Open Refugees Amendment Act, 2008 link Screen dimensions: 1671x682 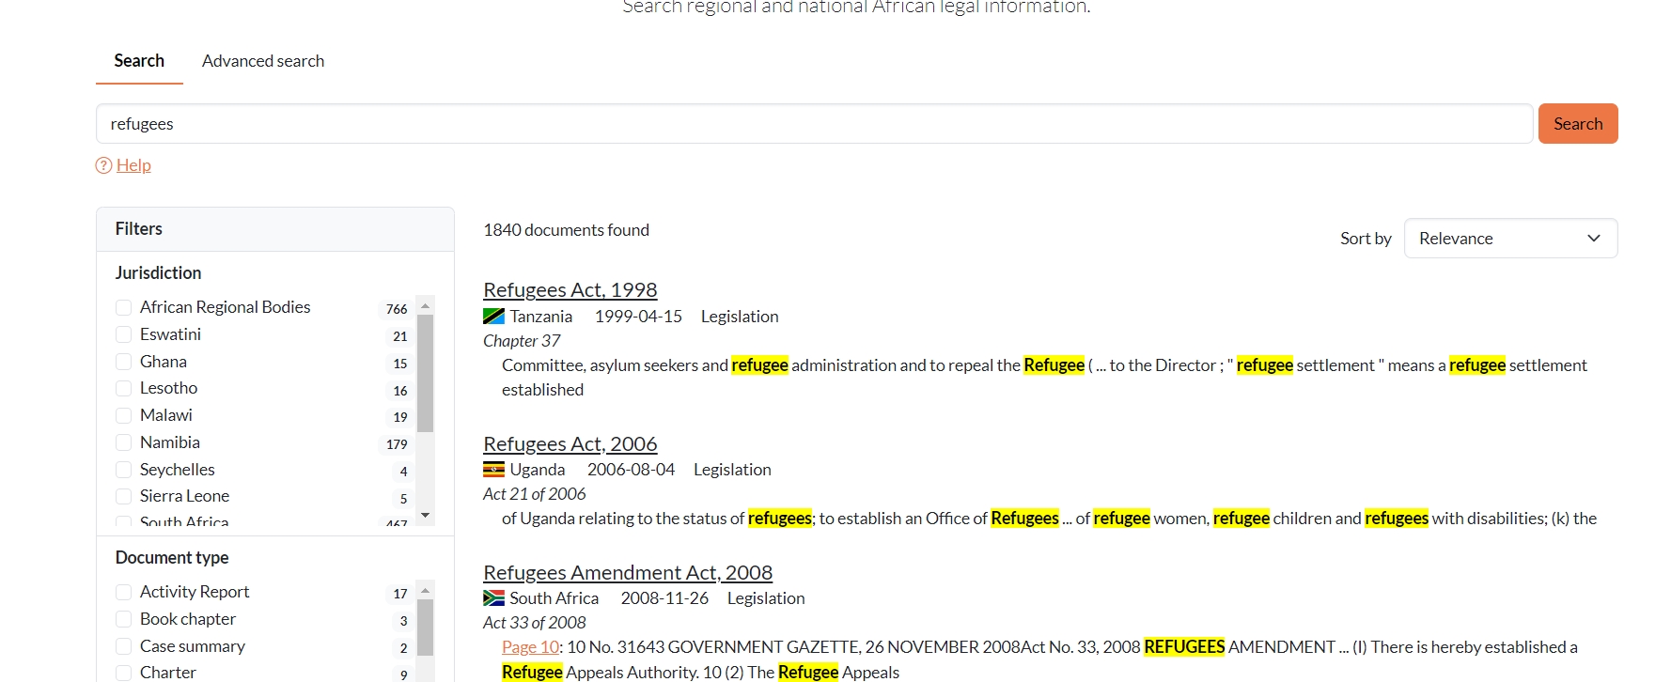[x=627, y=573]
